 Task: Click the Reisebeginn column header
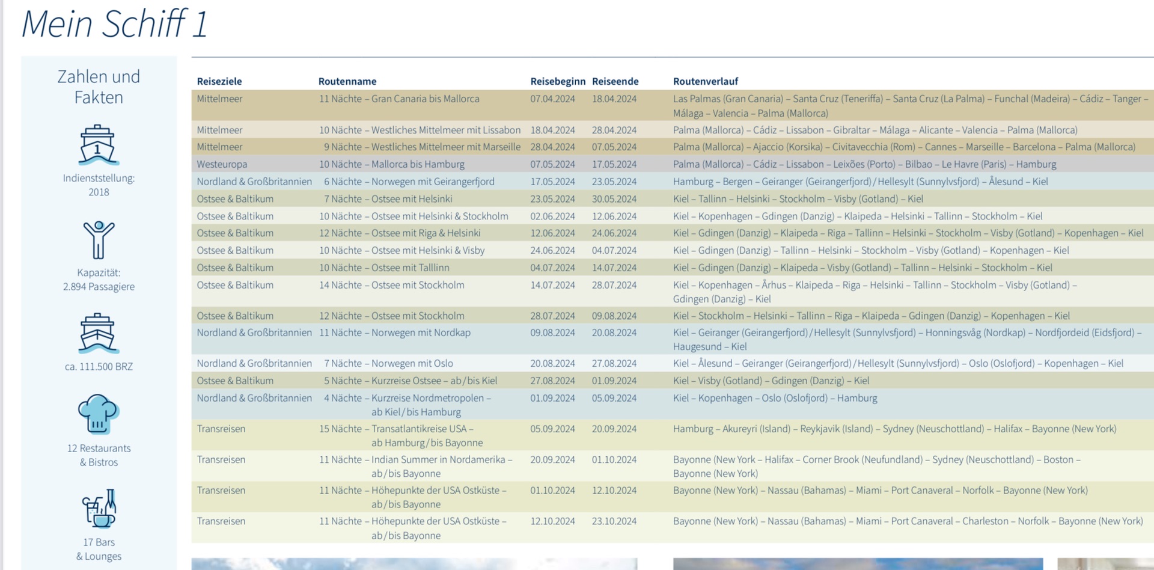click(557, 81)
